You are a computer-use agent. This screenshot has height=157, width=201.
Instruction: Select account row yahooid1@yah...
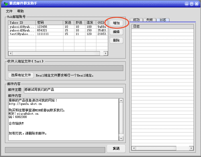[58, 27]
